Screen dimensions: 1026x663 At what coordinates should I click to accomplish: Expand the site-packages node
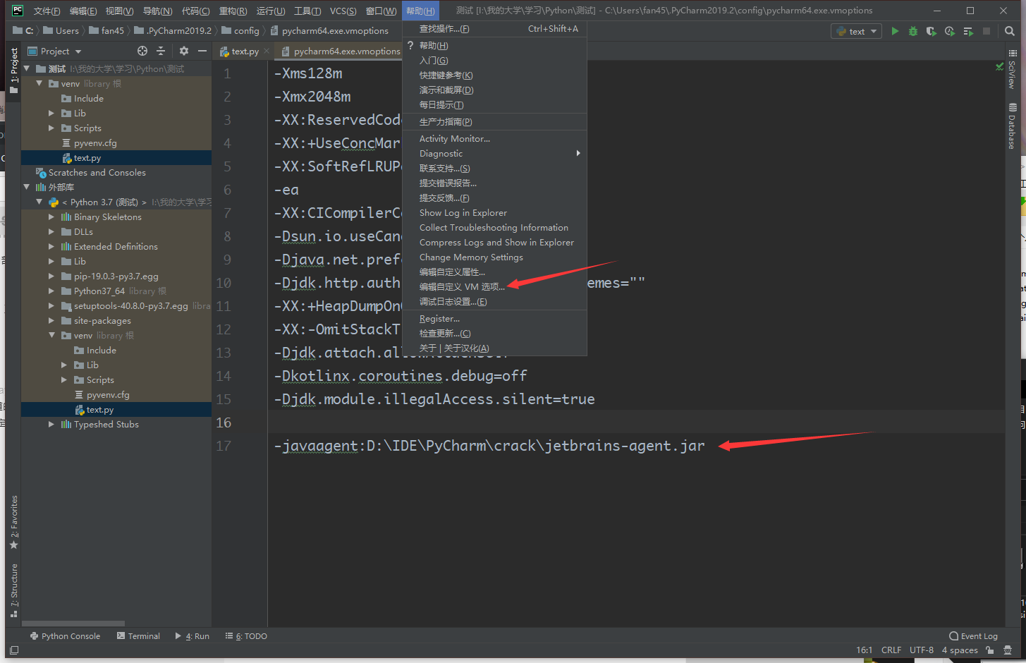click(x=51, y=320)
